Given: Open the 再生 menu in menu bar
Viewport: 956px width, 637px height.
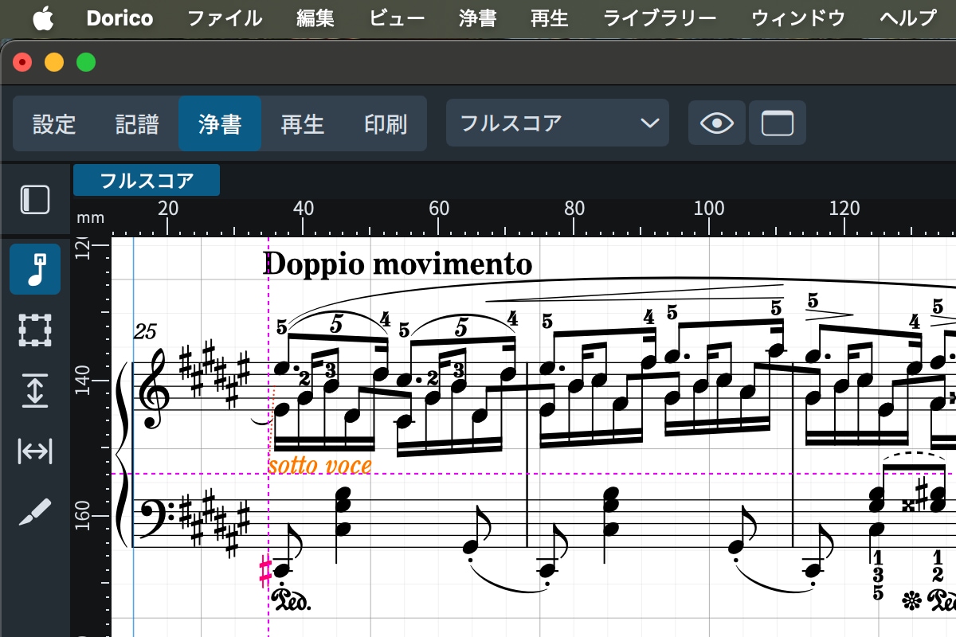Looking at the screenshot, I should click(x=550, y=18).
